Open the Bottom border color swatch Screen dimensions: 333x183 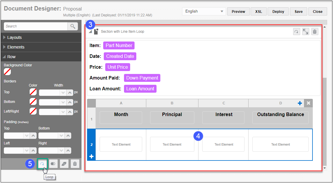33,102
